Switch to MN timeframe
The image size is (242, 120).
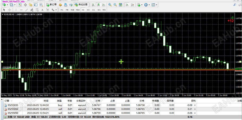point(104,10)
